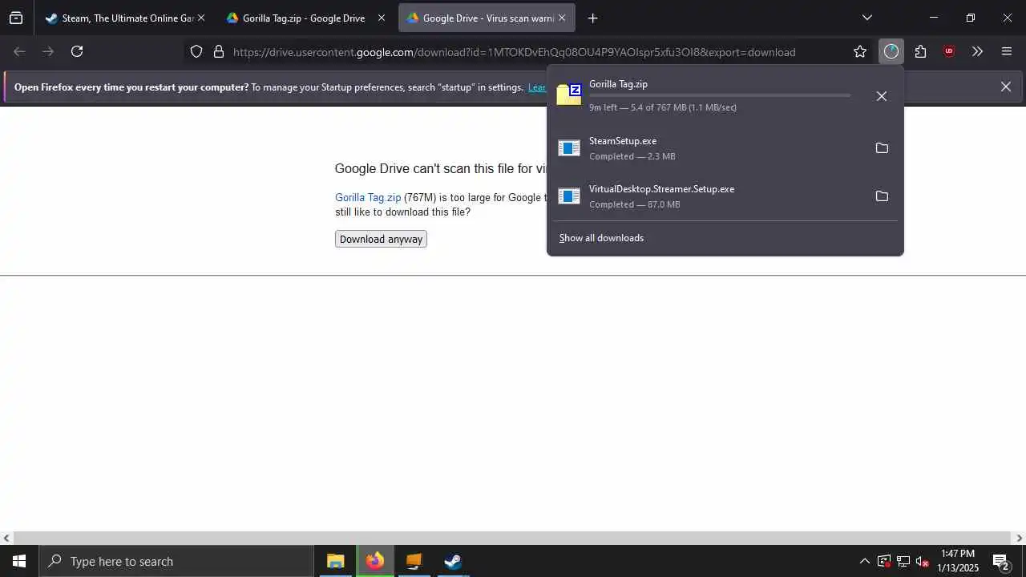
Task: Show hidden system tray icons
Action: point(864,561)
